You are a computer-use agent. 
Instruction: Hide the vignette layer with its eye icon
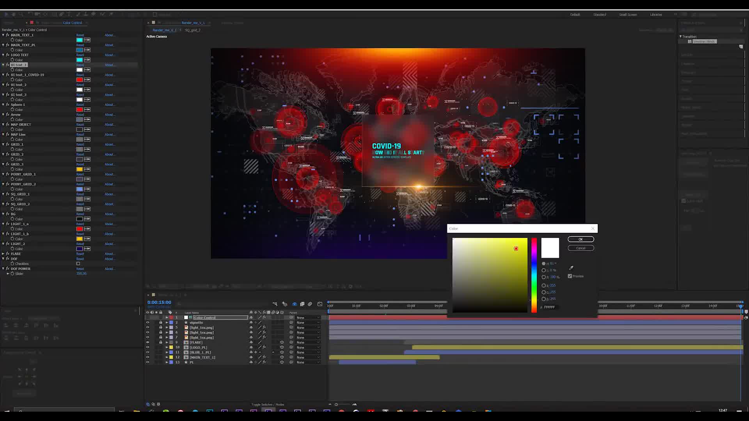[x=147, y=322]
